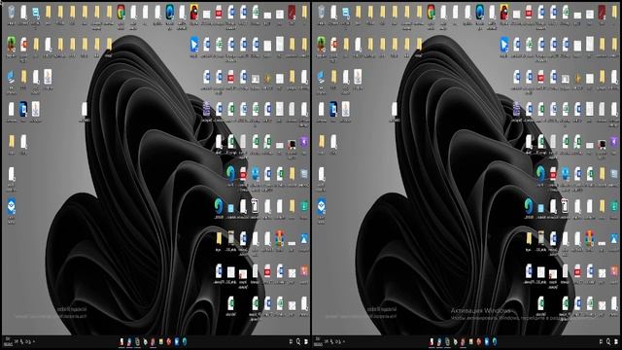Select the blue round Q icon, right monitor

coord(480,12)
